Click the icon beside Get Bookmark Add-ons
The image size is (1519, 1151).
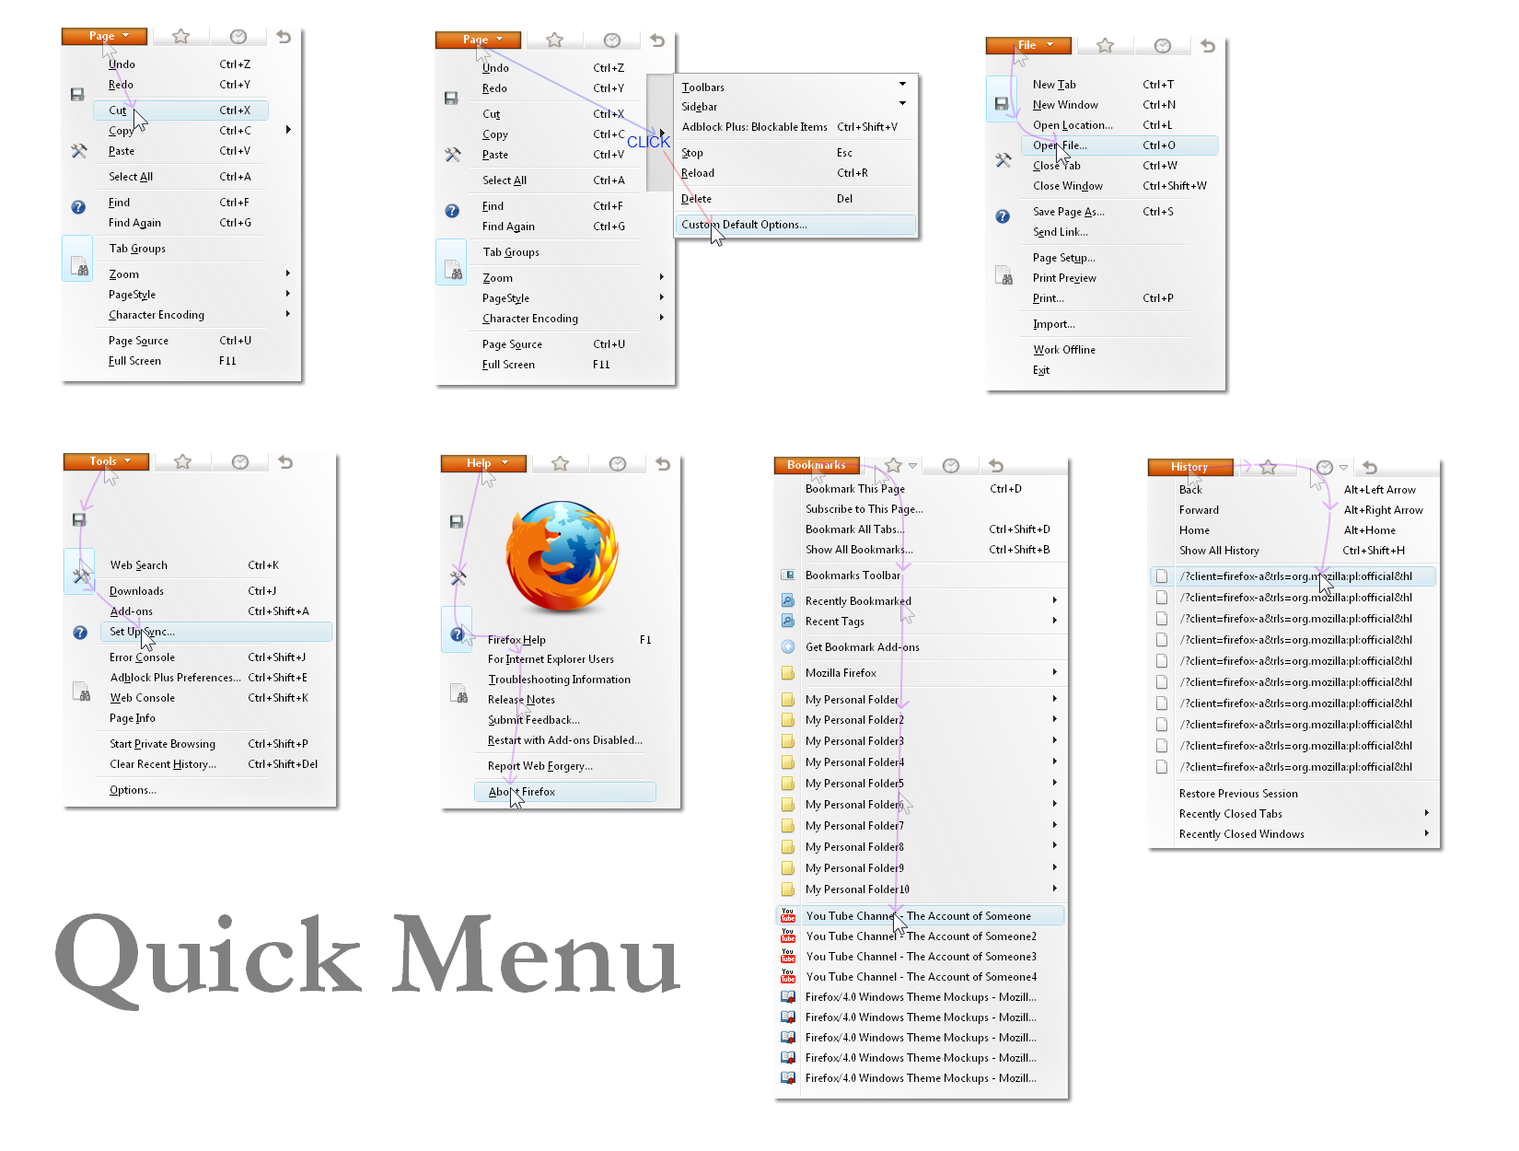[788, 647]
